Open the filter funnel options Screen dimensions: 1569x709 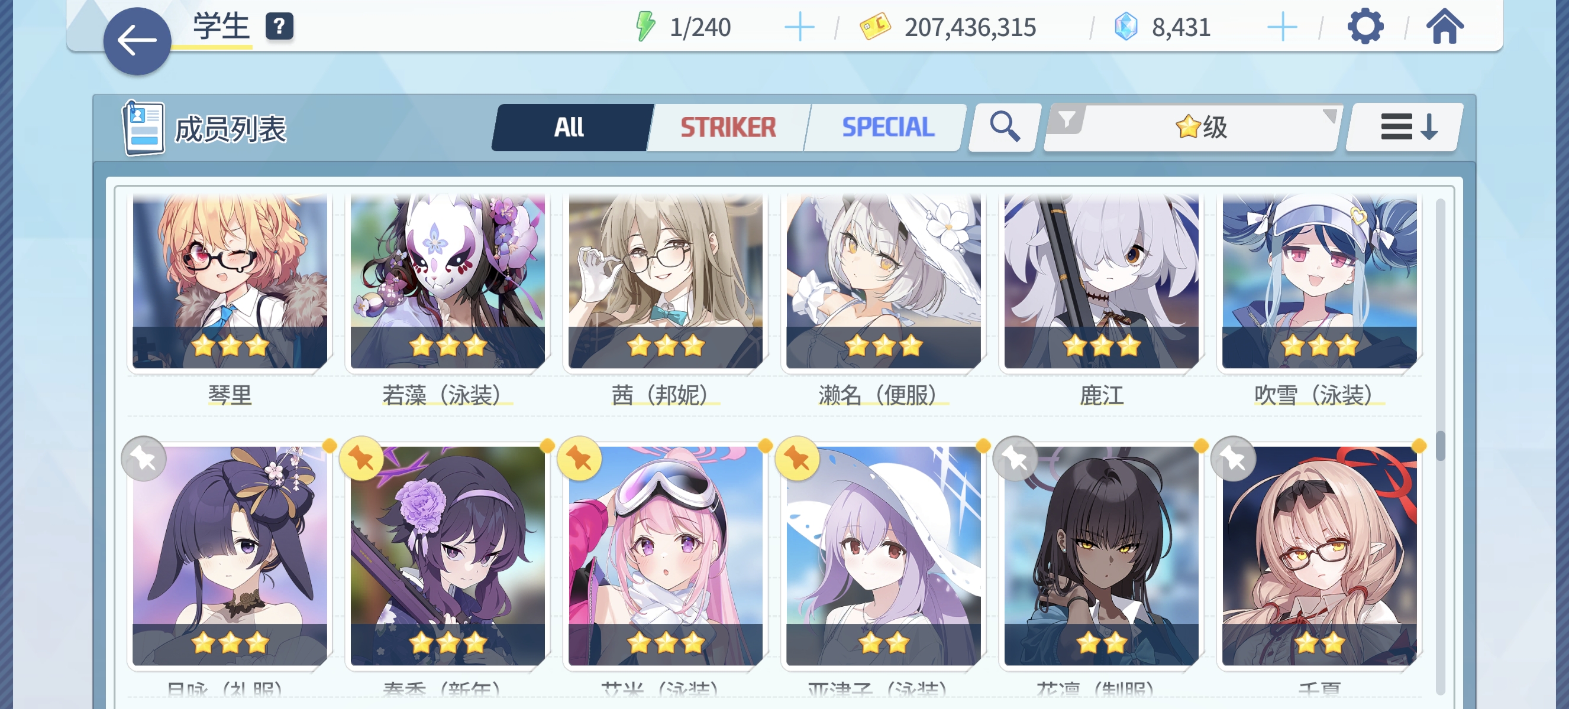[x=1067, y=120]
